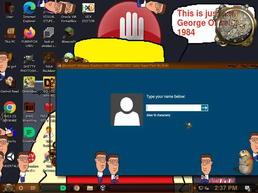This screenshot has height=193, width=258.
Task: Open the GO DIE WHORE icon
Action: pos(49,87)
